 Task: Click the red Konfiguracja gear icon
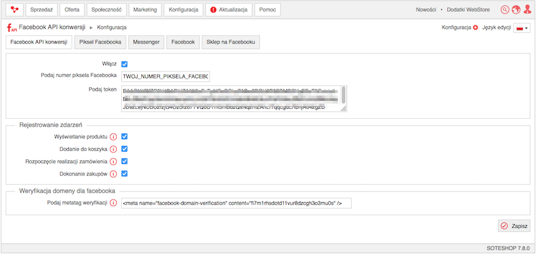(x=475, y=27)
